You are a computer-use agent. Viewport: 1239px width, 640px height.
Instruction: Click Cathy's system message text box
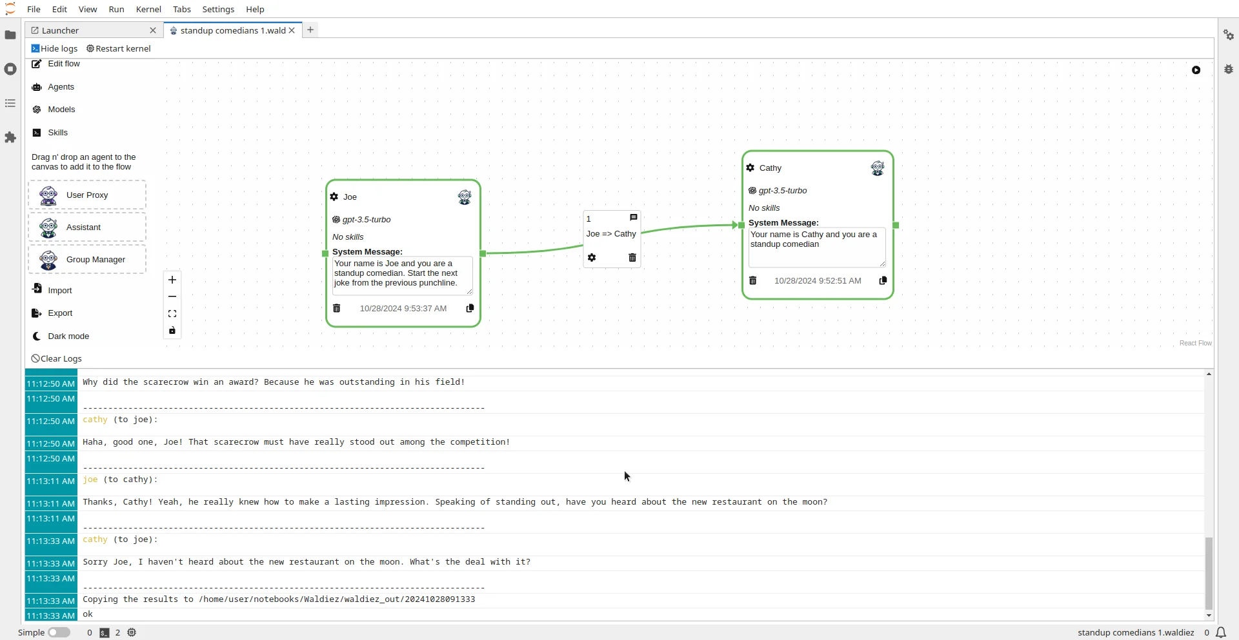(x=817, y=247)
